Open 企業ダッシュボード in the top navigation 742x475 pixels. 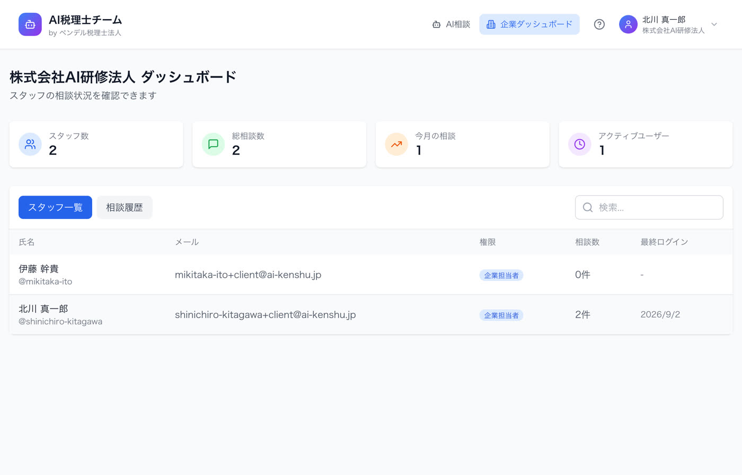click(529, 24)
